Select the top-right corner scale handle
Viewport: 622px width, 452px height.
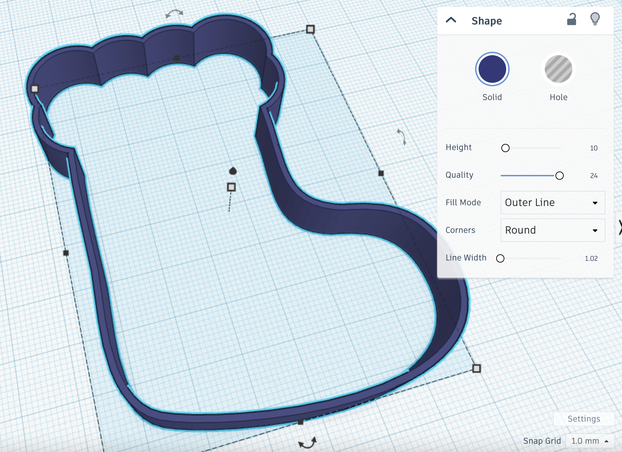point(310,30)
